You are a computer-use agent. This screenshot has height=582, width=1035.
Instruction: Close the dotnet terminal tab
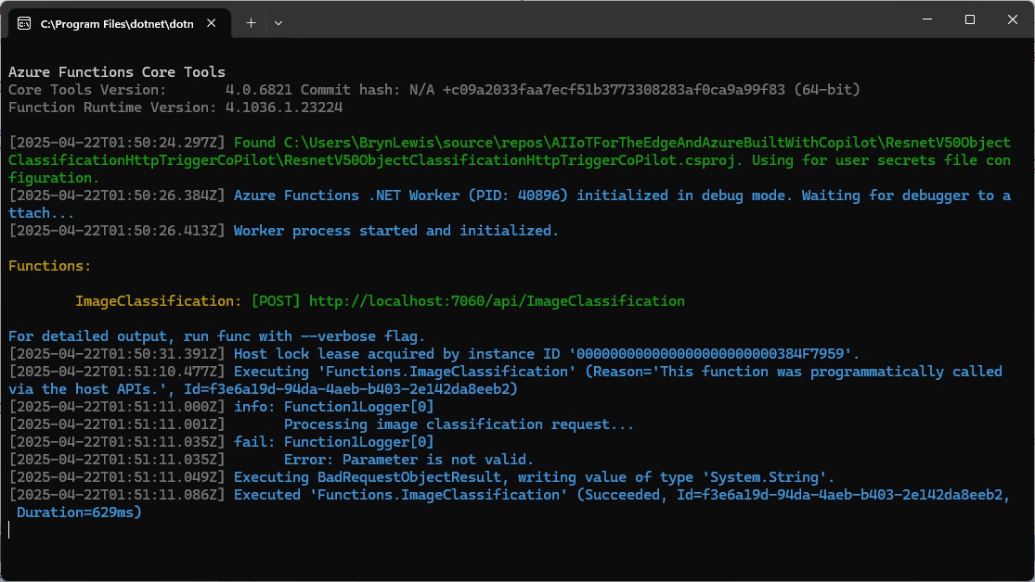[x=215, y=22]
